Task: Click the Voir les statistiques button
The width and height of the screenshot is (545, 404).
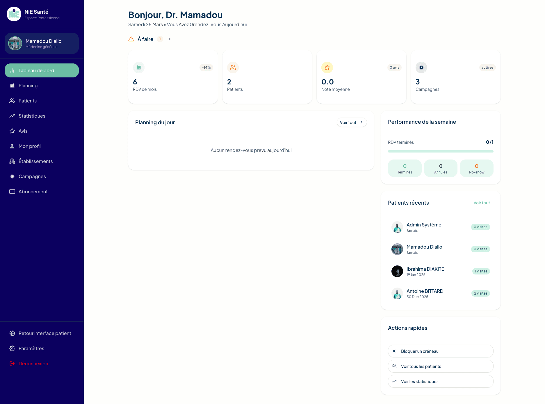Action: (441, 381)
